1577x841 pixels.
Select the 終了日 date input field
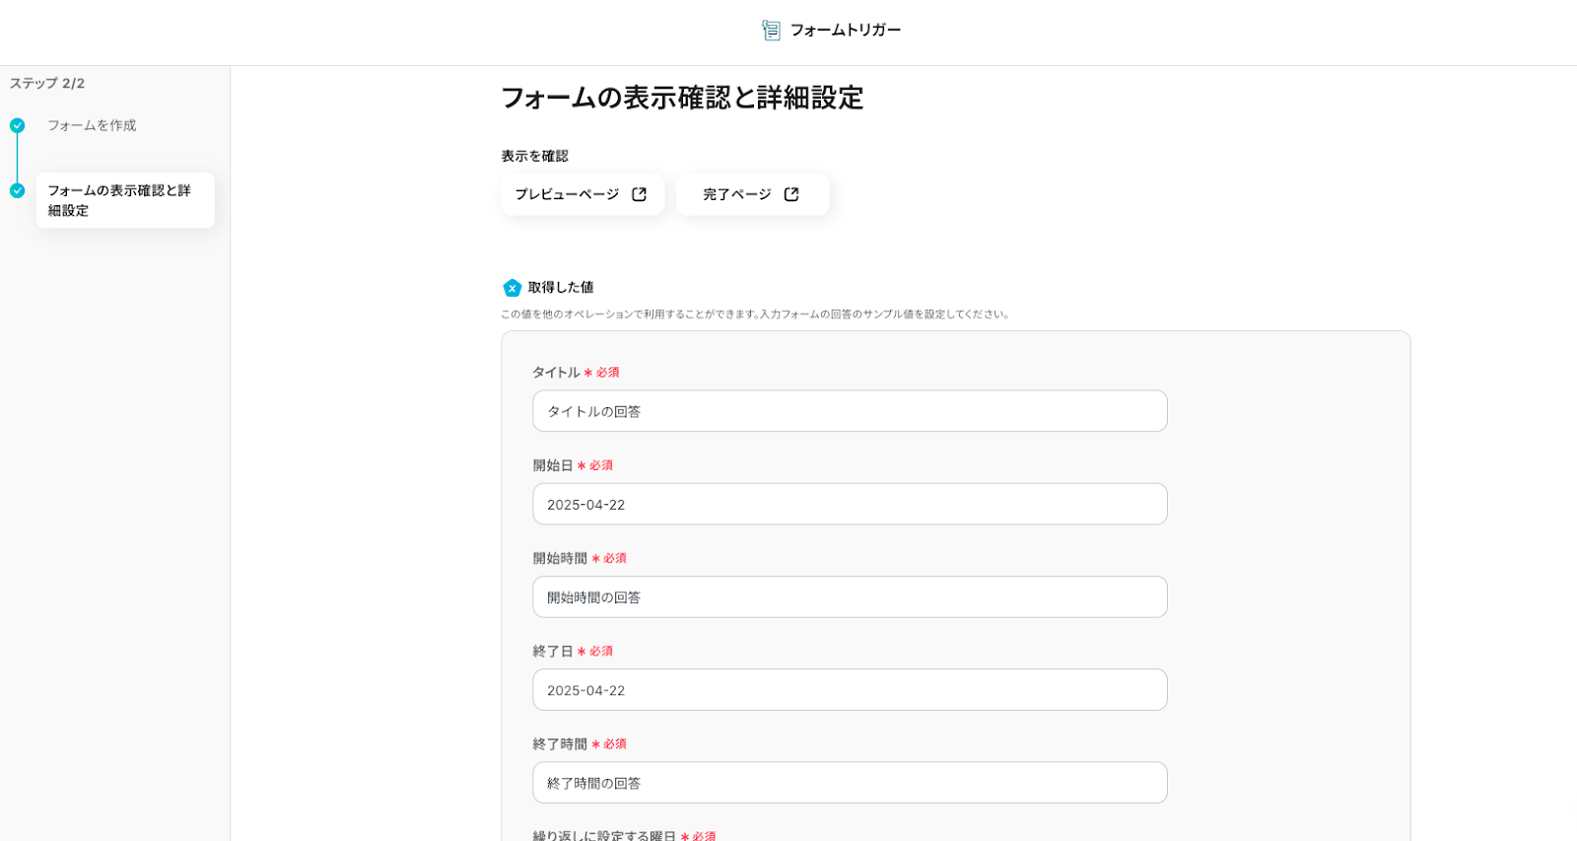pyautogui.click(x=850, y=690)
